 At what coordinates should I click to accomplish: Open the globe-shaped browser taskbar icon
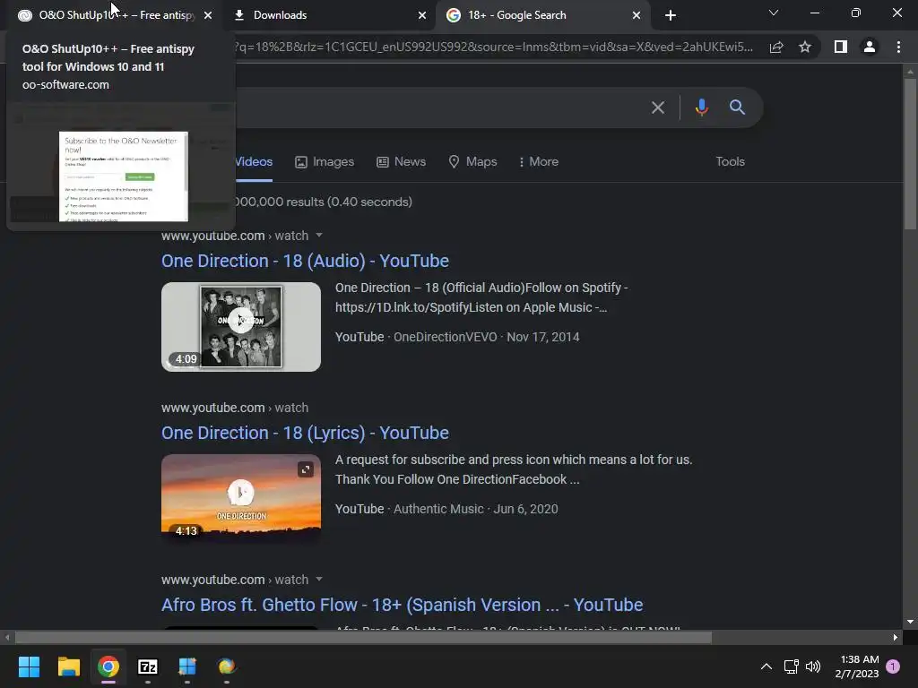227,666
